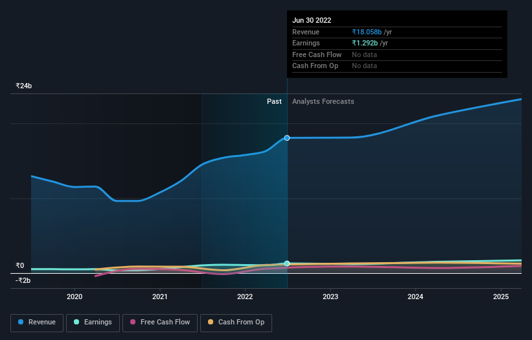The height and width of the screenshot is (340, 532).
Task: Click the 2020 axis label
Action: click(x=75, y=297)
